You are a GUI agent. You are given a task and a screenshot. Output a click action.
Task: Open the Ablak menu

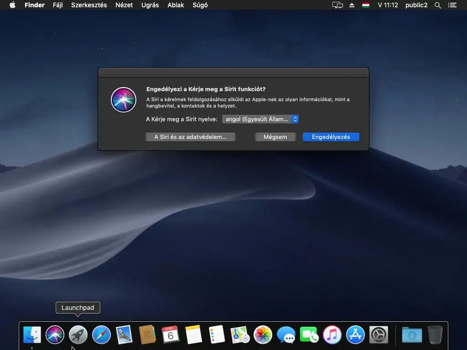pos(176,5)
